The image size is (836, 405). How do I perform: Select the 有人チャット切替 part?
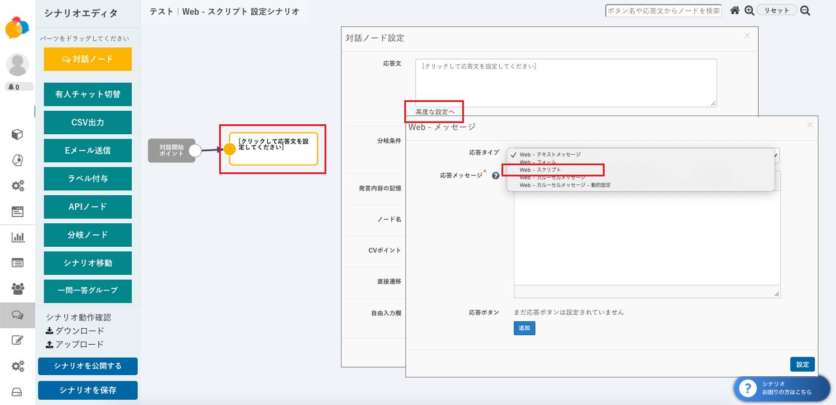click(88, 94)
